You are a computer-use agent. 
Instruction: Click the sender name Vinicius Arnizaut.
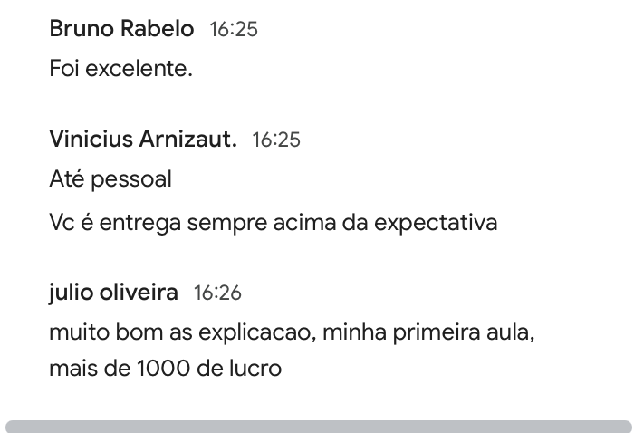[x=143, y=140]
